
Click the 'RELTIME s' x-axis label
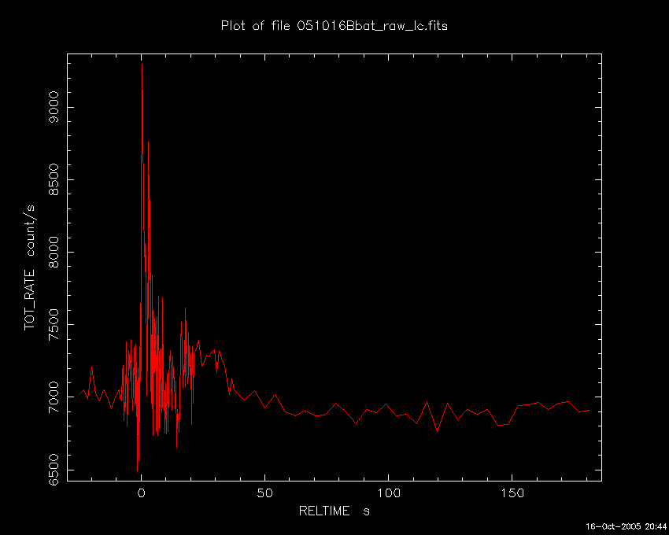click(x=334, y=511)
